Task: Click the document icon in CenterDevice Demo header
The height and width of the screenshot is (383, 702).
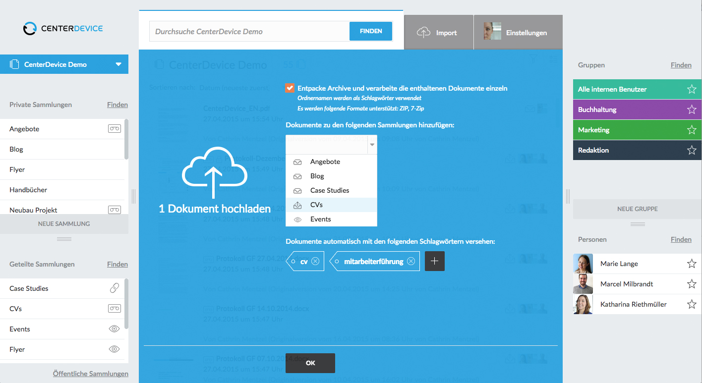Action: (14, 64)
